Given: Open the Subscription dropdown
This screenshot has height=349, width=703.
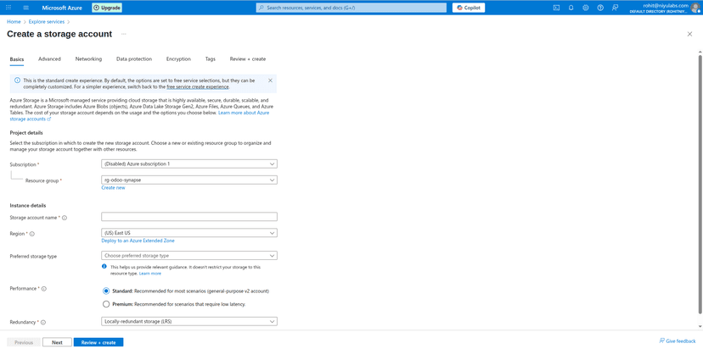Looking at the screenshot, I should 189,163.
